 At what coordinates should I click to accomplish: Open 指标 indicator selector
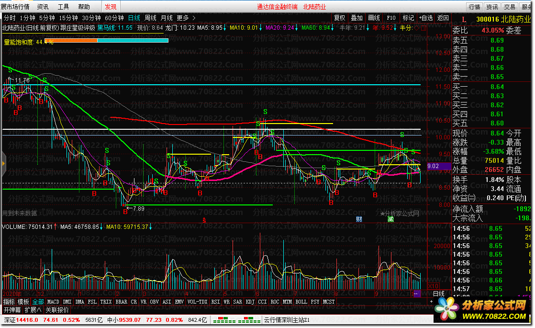click(x=9, y=302)
